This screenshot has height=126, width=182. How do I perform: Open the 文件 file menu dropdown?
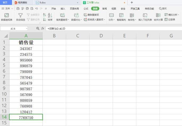click(x=7, y=8)
